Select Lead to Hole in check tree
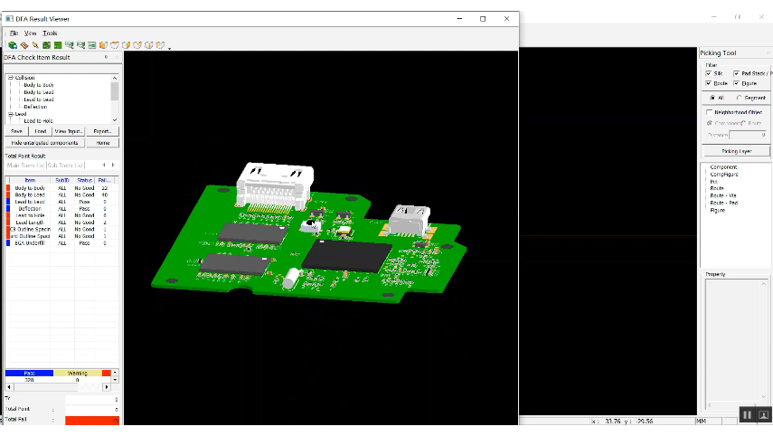Screen dimensions: 773x436 38,121
